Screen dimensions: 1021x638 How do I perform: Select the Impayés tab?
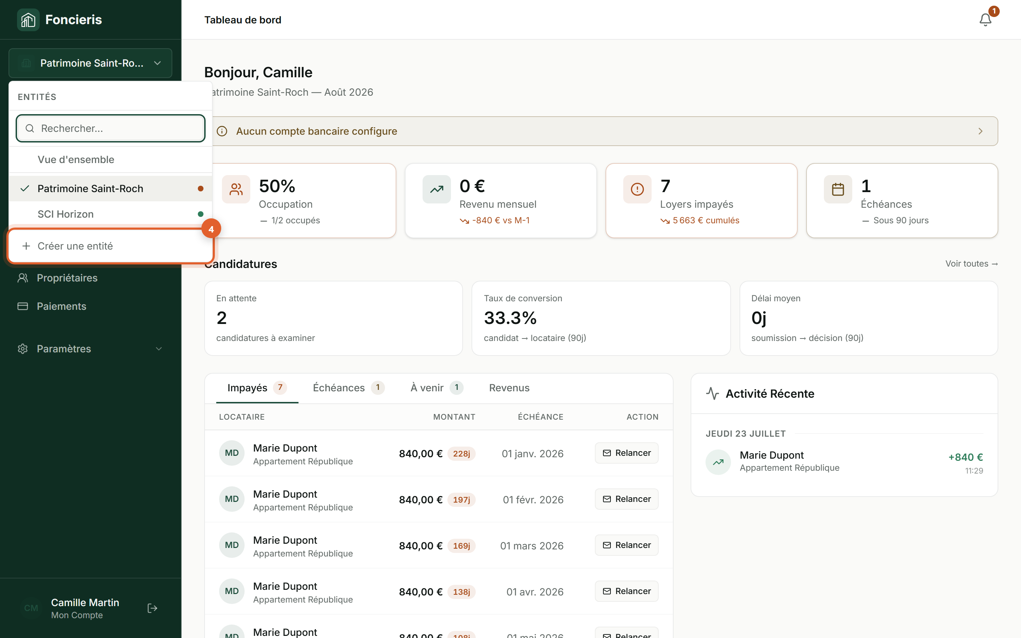(x=257, y=388)
